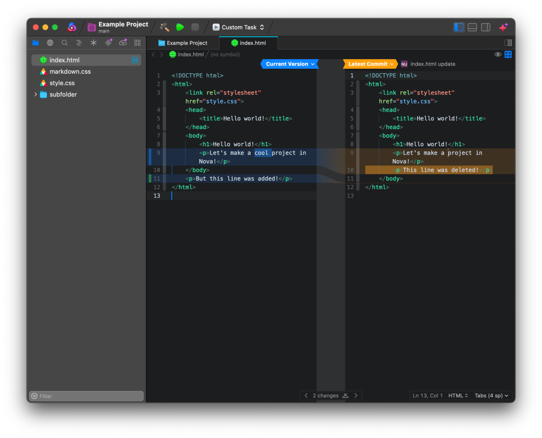The height and width of the screenshot is (438, 542).
Task: Go to the previous change
Action: tap(306, 396)
